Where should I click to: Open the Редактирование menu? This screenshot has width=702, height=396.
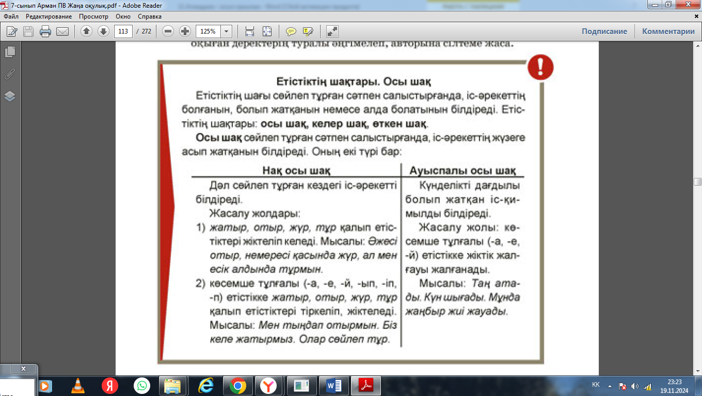[x=49, y=16]
